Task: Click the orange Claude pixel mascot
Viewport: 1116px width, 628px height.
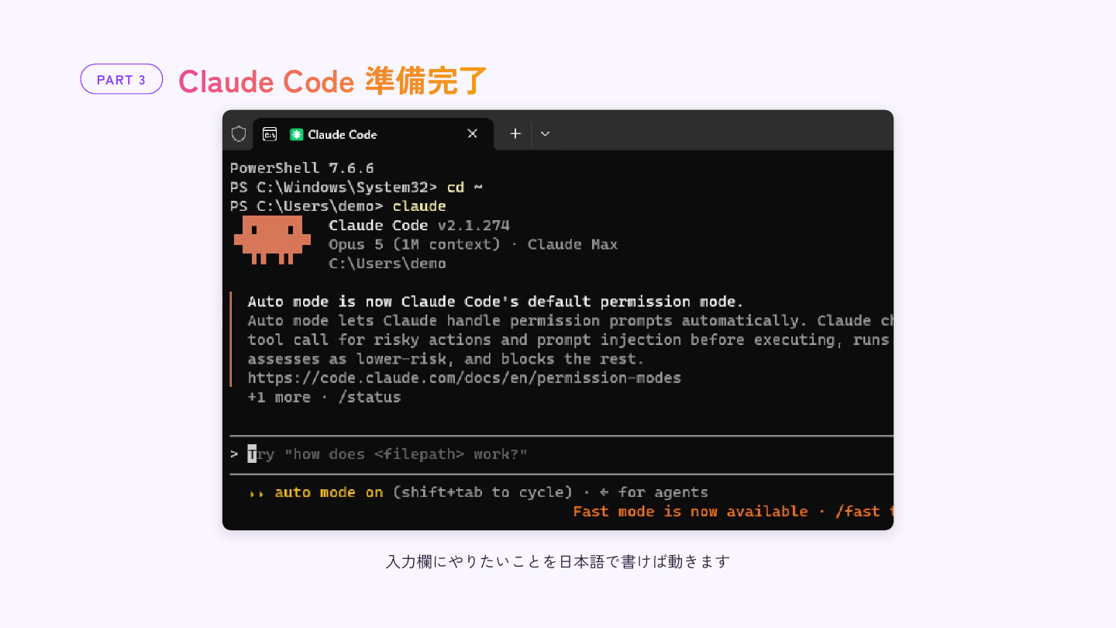Action: coord(272,240)
